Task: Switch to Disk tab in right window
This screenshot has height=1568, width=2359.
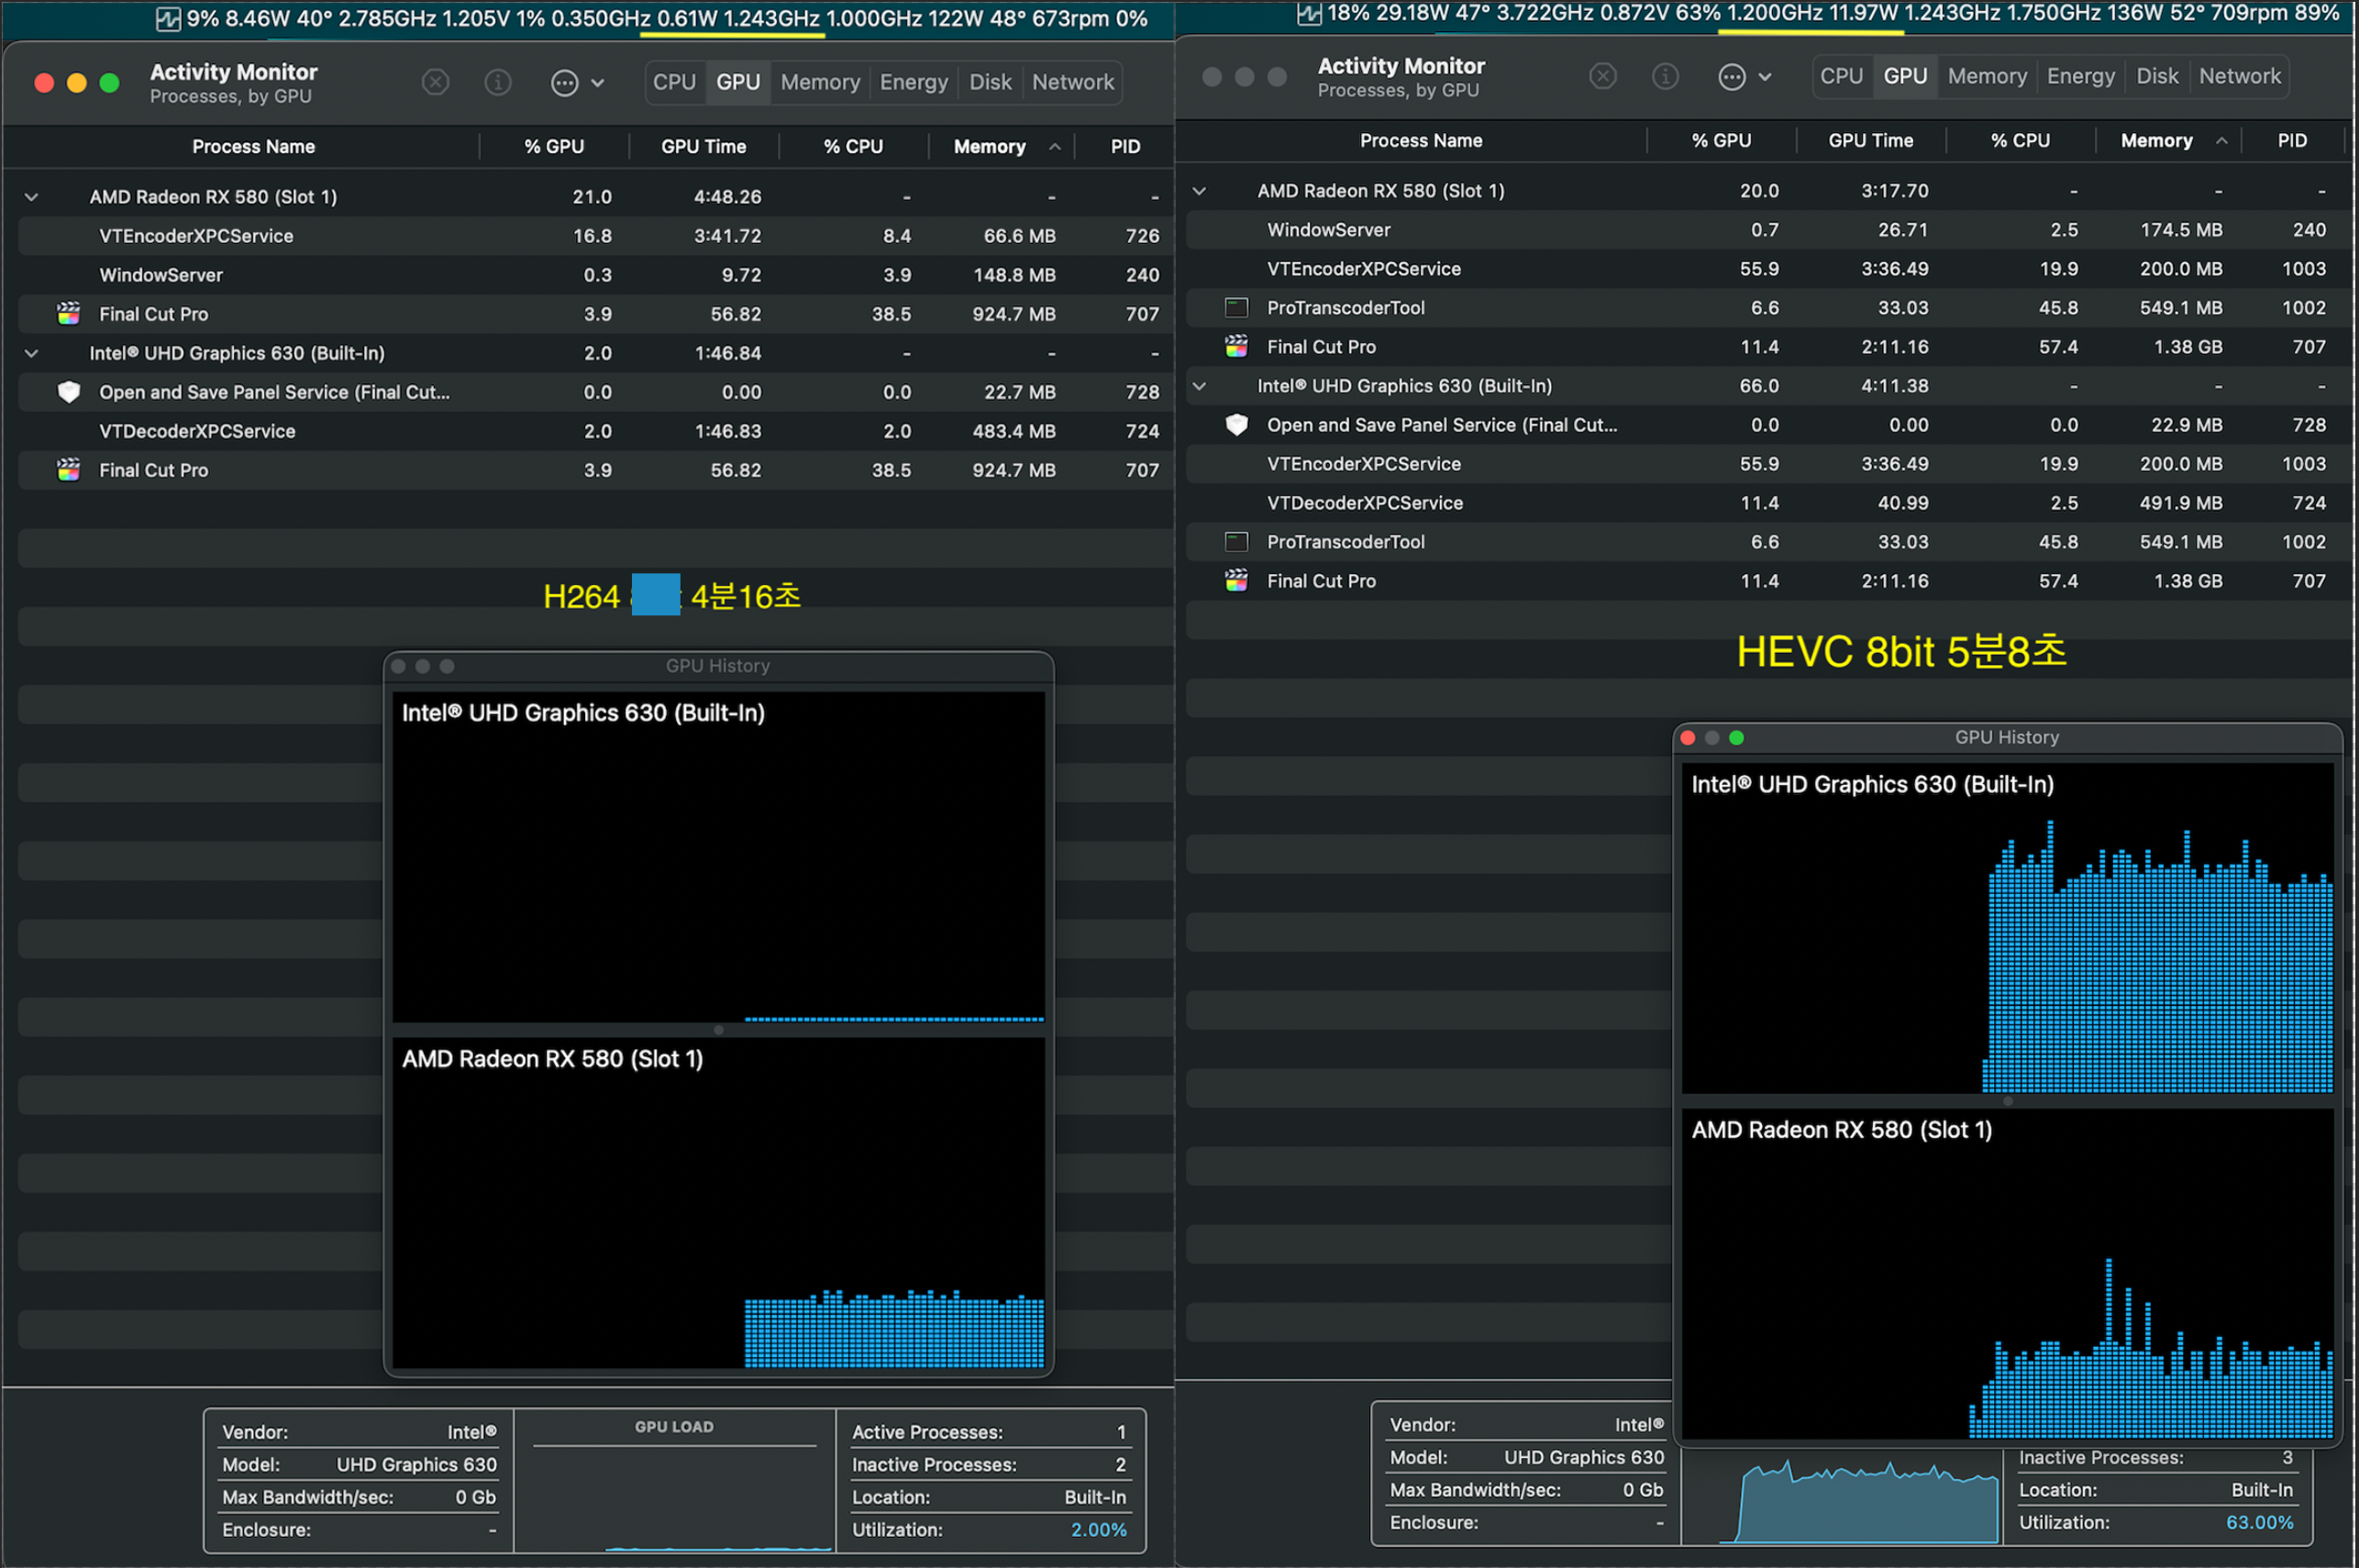Action: [2157, 76]
